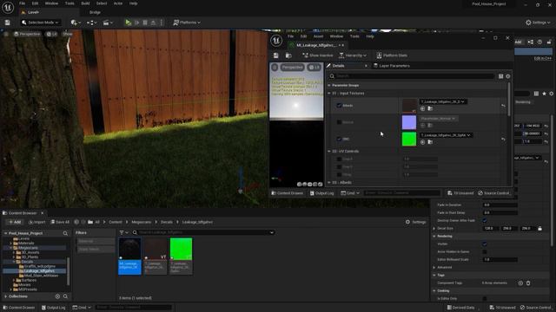This screenshot has height=312, width=556.
Task: Click Save All in Content Browser
Action: [x=60, y=222]
